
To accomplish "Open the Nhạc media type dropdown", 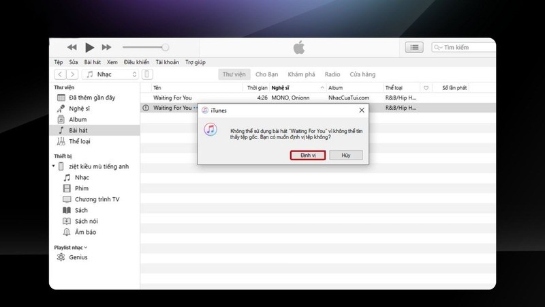I will click(x=110, y=74).
